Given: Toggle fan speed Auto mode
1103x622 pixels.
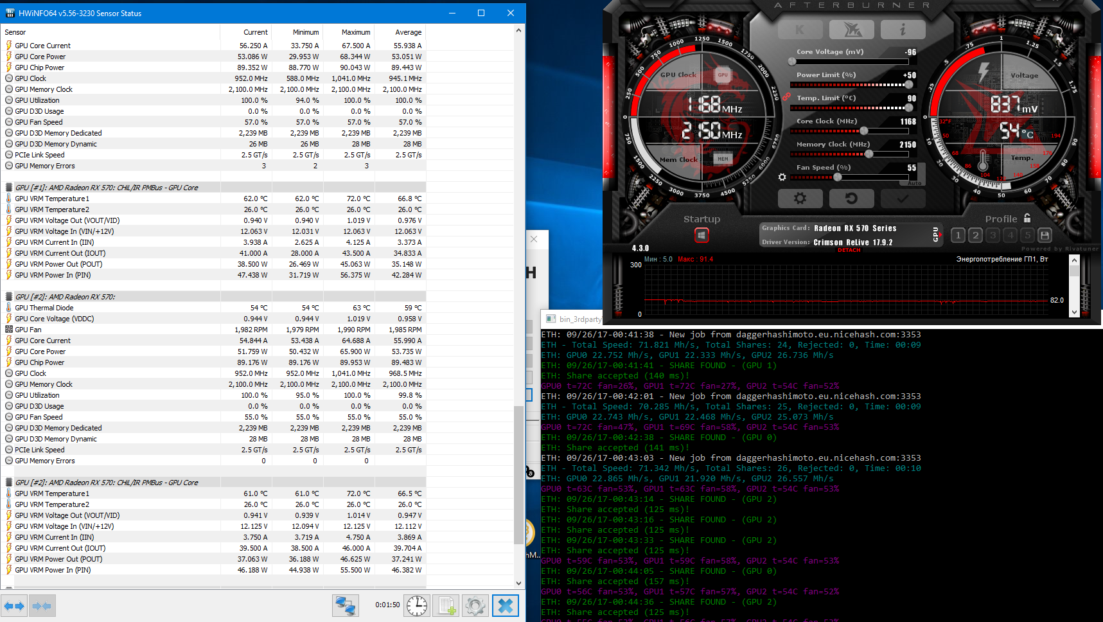Looking at the screenshot, I should point(915,183).
